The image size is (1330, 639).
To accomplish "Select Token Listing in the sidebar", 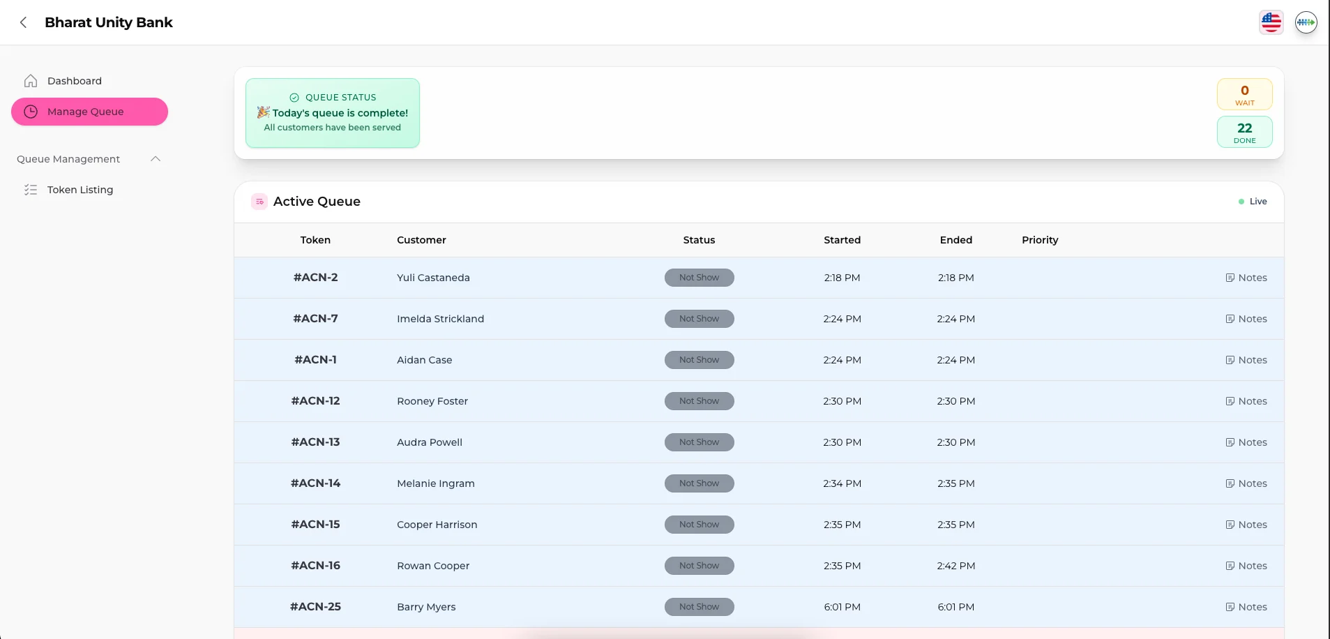I will pyautogui.click(x=80, y=190).
